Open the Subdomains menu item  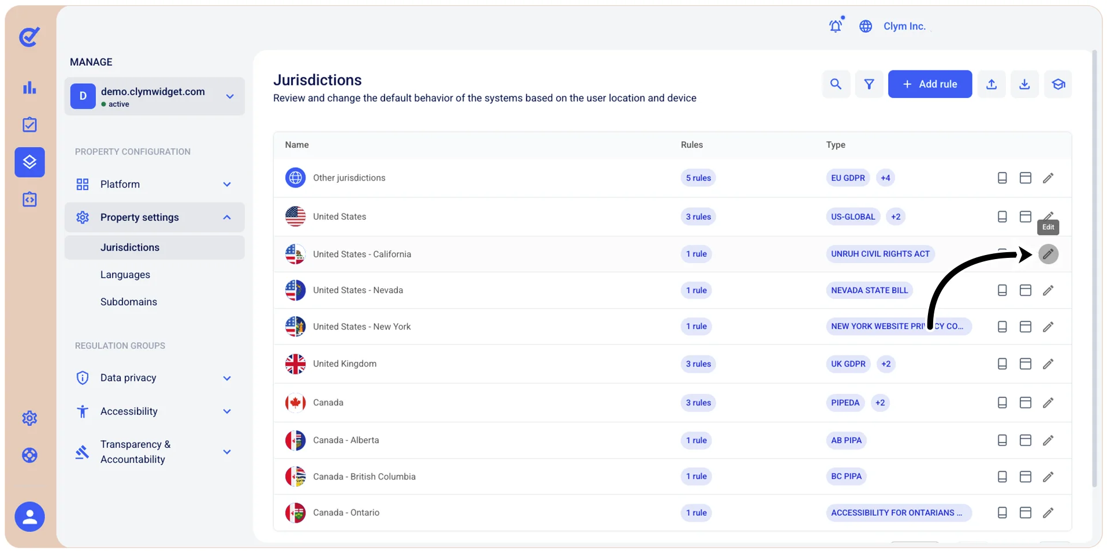[129, 302]
